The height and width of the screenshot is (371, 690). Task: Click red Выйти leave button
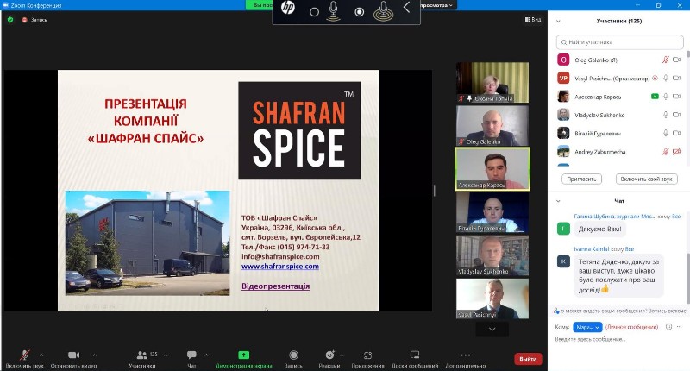coord(528,359)
